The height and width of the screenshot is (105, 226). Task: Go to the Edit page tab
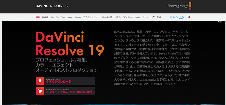[52, 17]
